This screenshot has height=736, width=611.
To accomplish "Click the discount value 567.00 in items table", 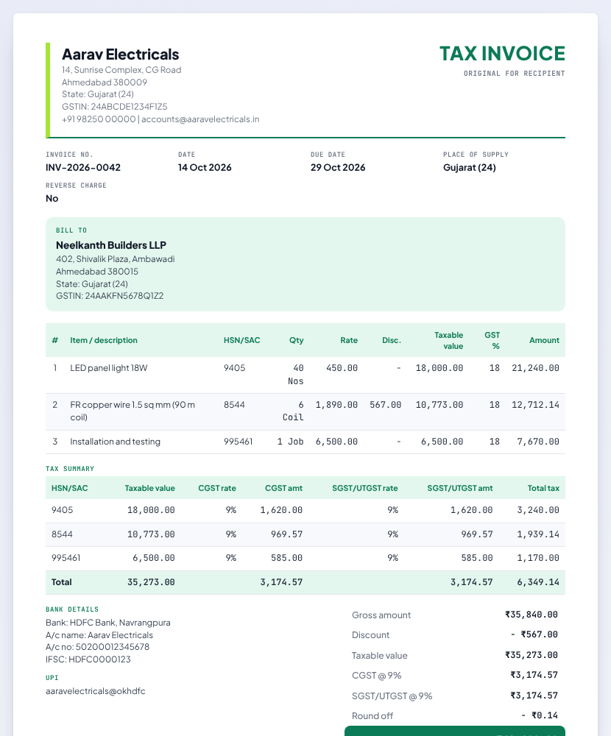I will (x=386, y=405).
